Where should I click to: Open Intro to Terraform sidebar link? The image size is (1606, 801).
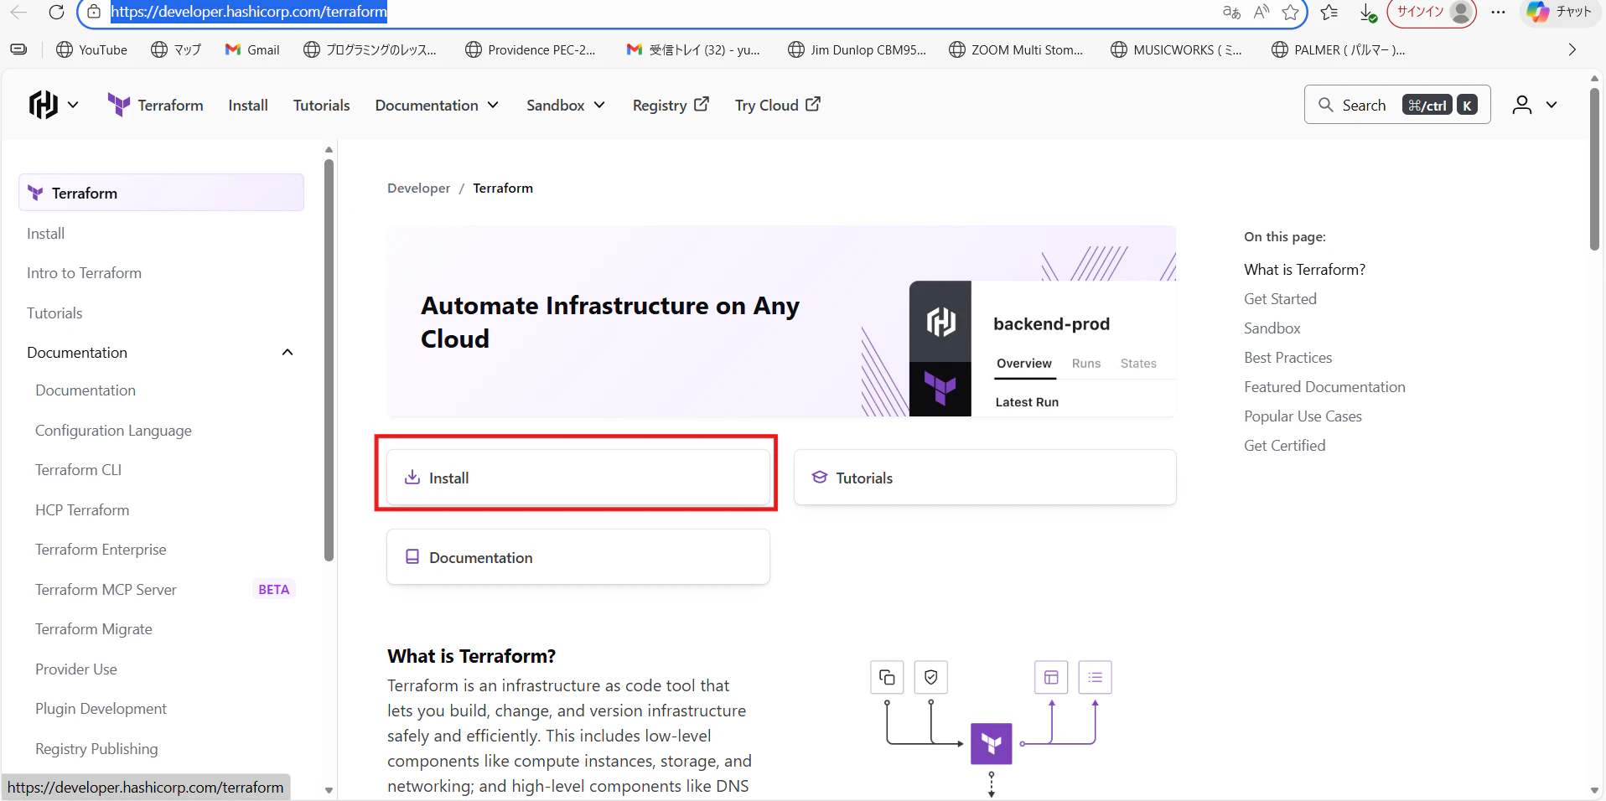click(x=84, y=273)
